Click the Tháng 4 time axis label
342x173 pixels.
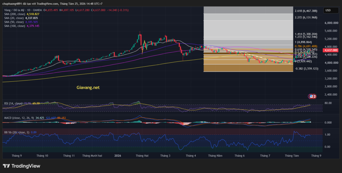[191, 156]
